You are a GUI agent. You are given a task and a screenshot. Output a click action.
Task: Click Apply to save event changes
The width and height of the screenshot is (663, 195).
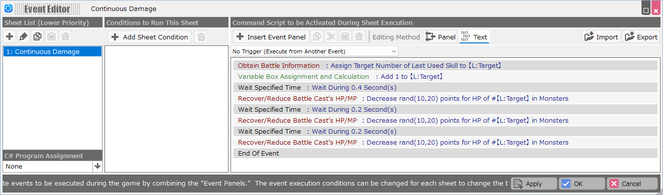pos(534,184)
